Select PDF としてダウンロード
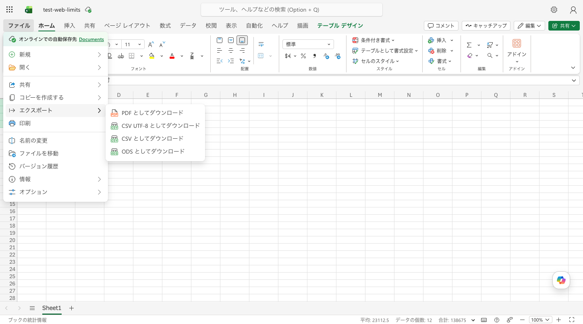 click(x=156, y=113)
